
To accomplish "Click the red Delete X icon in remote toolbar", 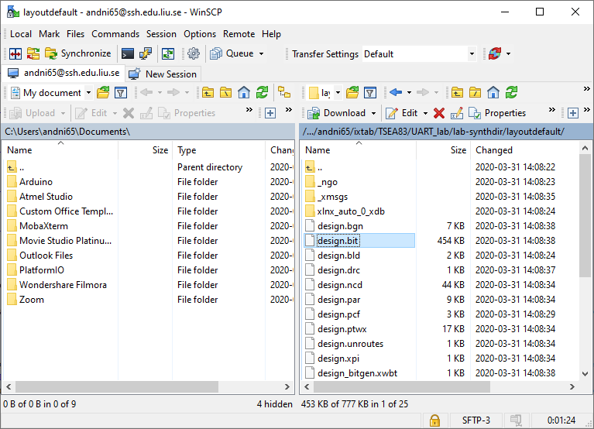I will [439, 113].
